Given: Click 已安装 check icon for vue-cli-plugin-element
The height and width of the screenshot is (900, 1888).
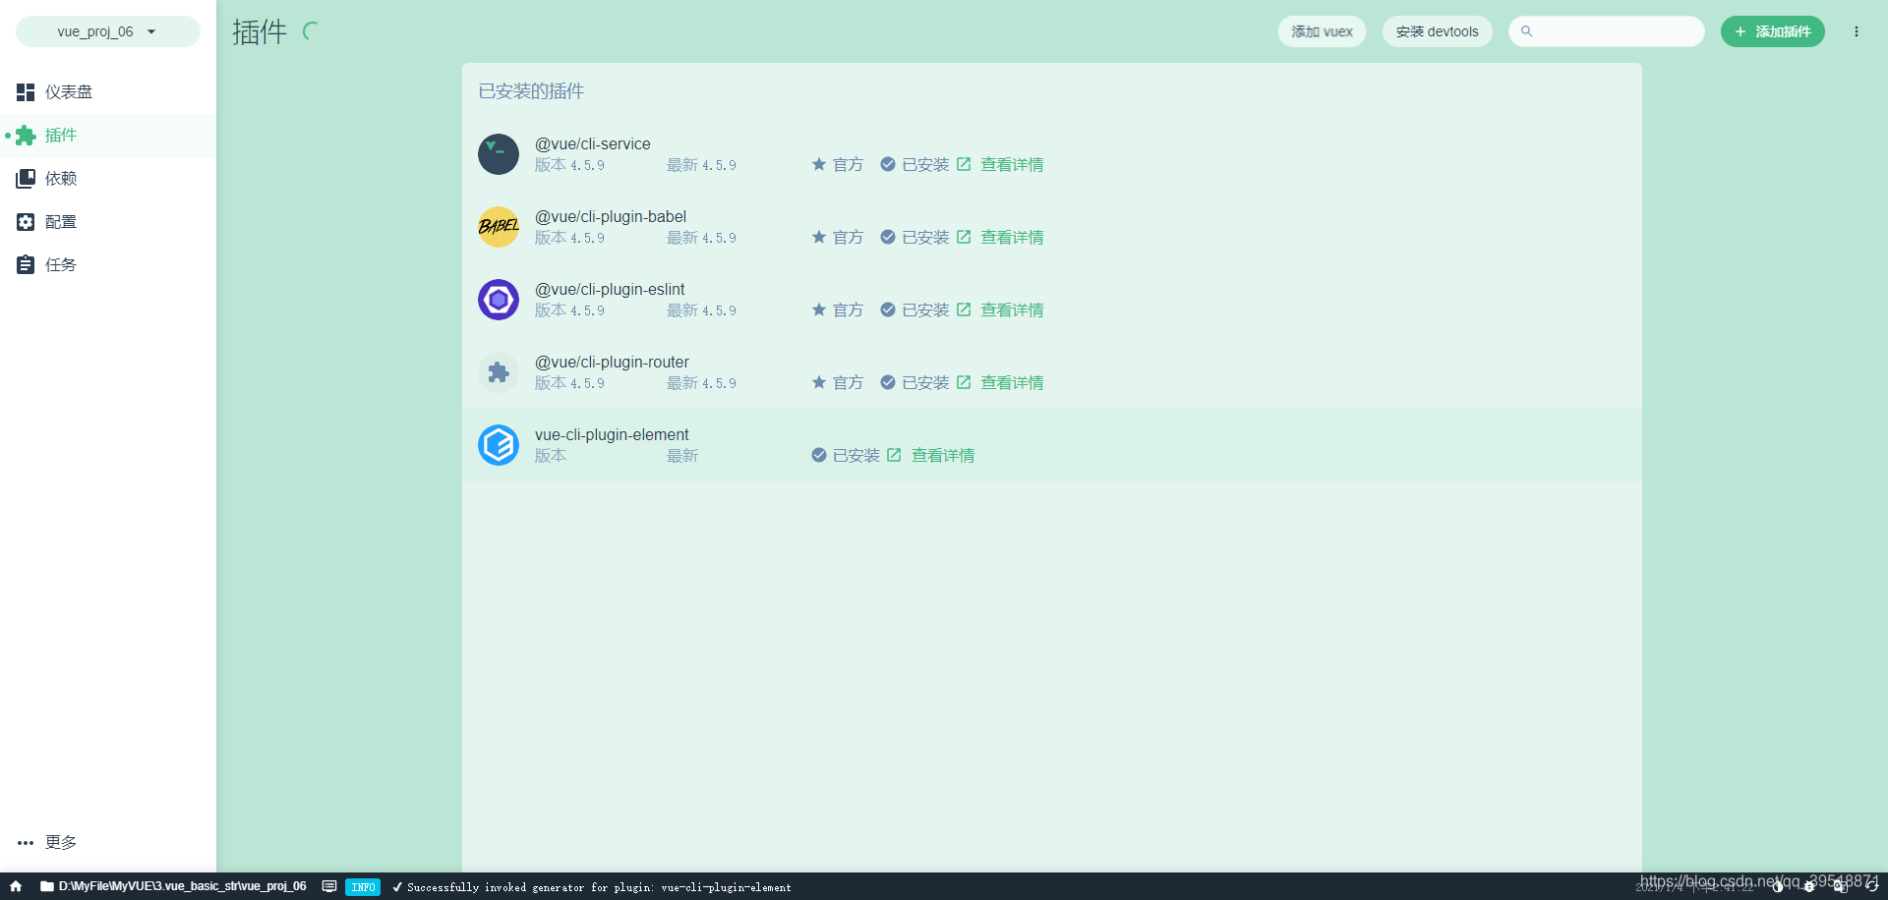Looking at the screenshot, I should coord(819,455).
